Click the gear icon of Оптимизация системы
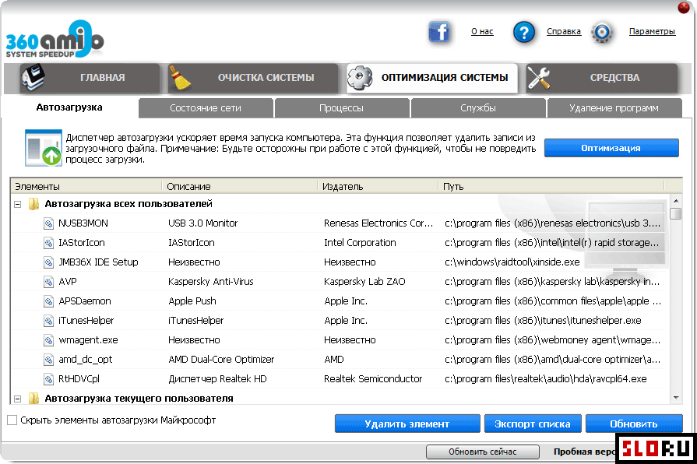697x464 pixels. pyautogui.click(x=360, y=78)
